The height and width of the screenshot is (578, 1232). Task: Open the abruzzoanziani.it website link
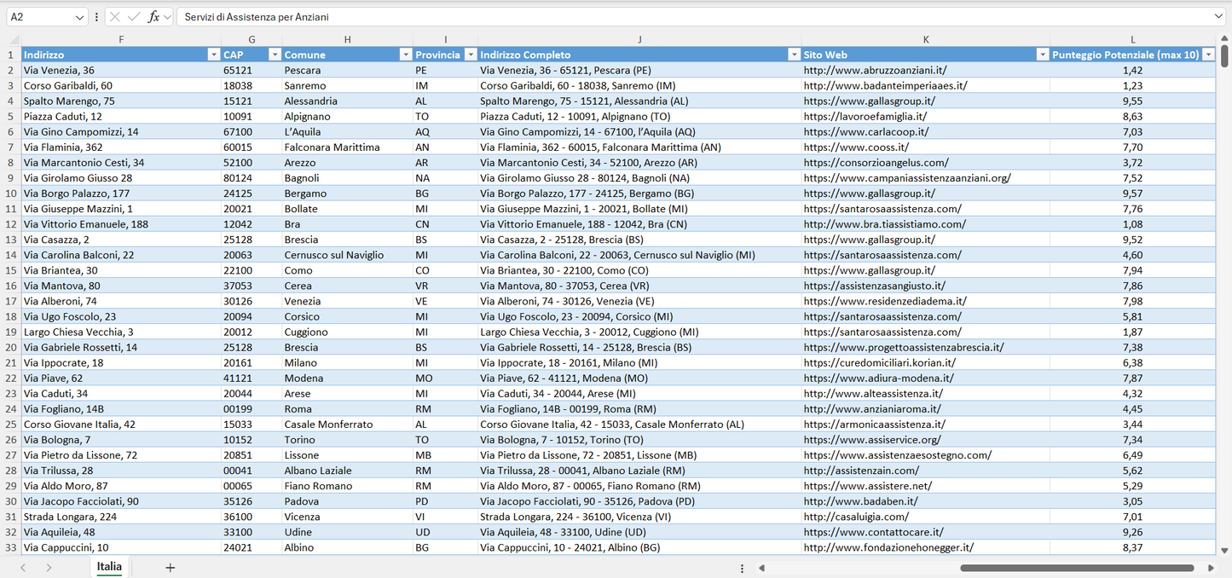(x=875, y=70)
